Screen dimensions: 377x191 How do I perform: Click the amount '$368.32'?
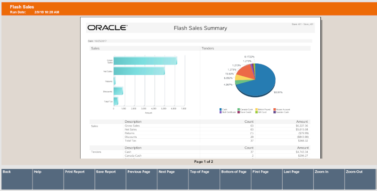[303, 141]
